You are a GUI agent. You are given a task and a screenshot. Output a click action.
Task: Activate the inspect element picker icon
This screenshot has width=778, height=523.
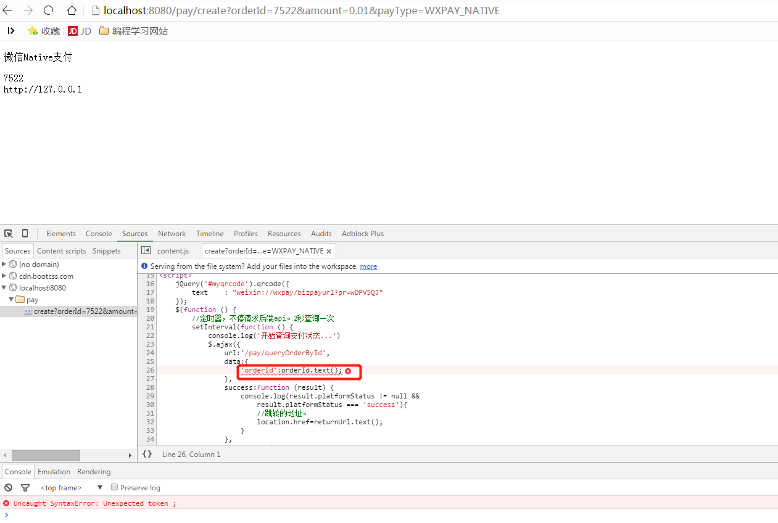click(9, 234)
